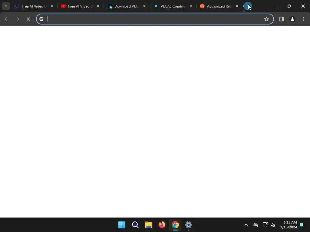Close the VEGAS Creative tab
Viewport: 310px width, 232px height.
(191, 6)
